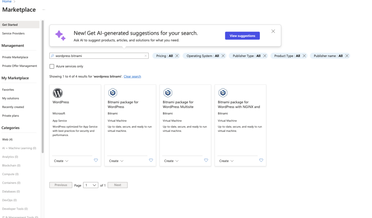
Task: Clear the search box text with X
Action: pos(146,56)
